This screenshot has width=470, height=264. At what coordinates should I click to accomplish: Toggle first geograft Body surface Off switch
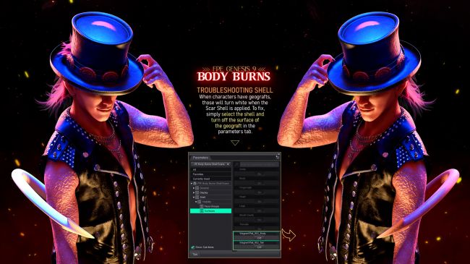pos(260,238)
